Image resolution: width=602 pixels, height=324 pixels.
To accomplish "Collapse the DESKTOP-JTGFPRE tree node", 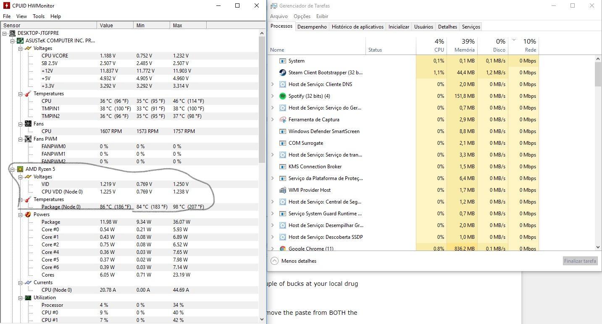I will (x=5, y=33).
